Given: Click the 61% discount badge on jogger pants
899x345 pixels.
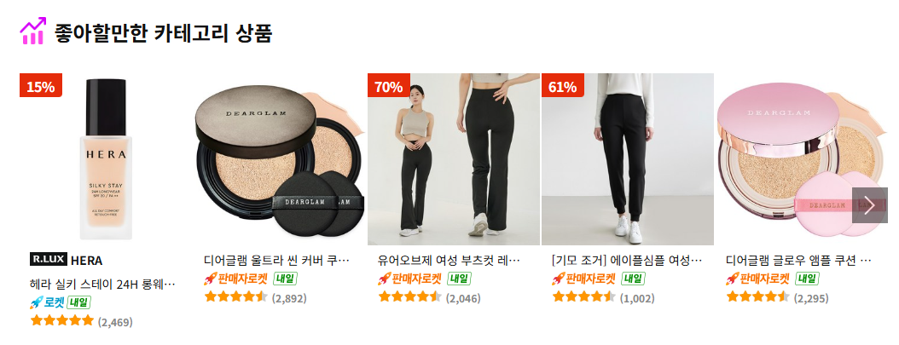Looking at the screenshot, I should [562, 86].
